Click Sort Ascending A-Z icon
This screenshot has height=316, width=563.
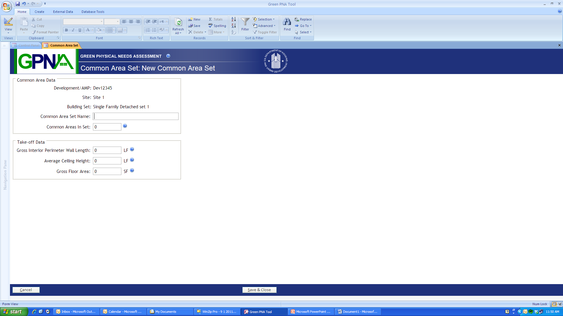[233, 19]
